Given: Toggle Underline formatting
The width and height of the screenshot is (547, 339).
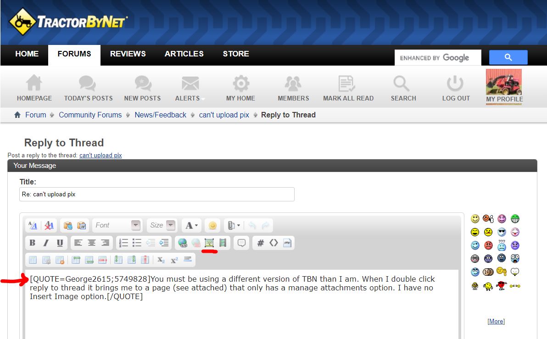Looking at the screenshot, I should point(60,243).
